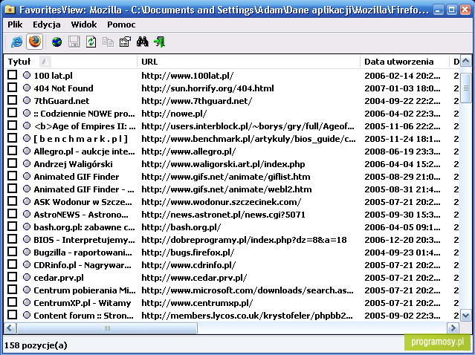Click the Save floppy disk icon
Screen dimensions: 475x355
(74, 42)
